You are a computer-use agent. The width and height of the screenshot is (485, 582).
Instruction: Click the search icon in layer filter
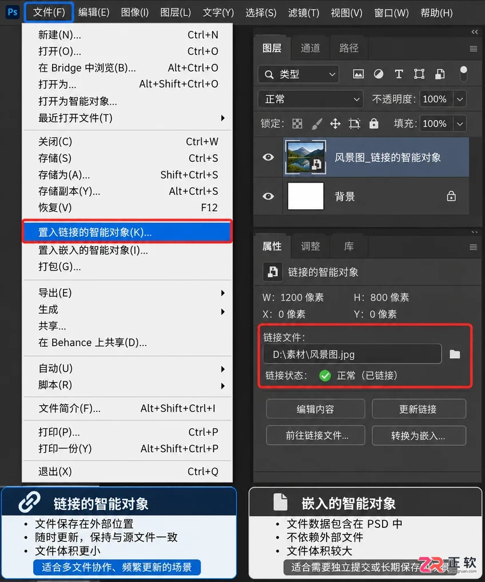click(269, 74)
